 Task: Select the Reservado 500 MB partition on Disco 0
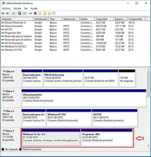[x=32, y=78]
